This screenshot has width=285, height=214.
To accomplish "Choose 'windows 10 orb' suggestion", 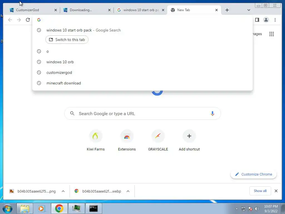I will (142, 62).
